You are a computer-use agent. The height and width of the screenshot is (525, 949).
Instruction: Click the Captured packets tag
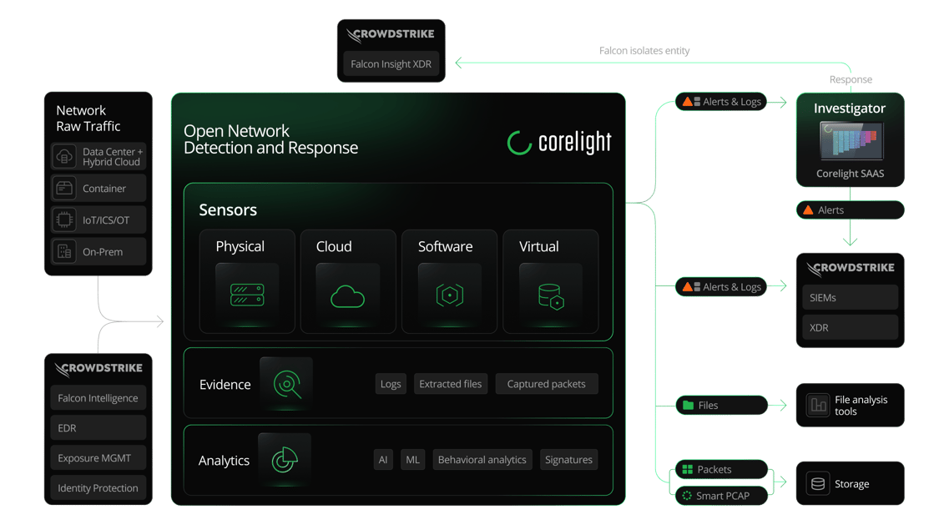point(547,384)
